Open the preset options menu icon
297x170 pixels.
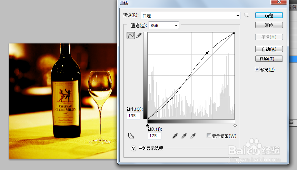coord(246,15)
